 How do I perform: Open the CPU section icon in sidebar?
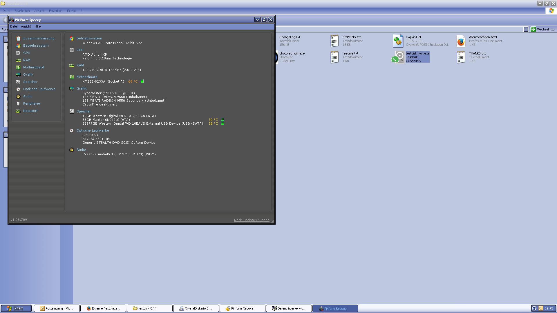point(18,53)
